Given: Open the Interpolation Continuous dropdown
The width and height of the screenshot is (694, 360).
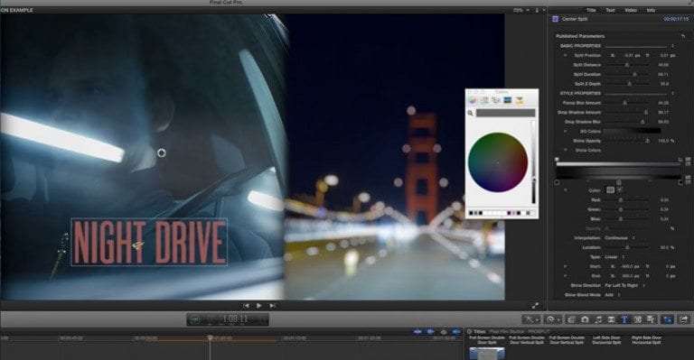Looking at the screenshot, I should coord(620,238).
